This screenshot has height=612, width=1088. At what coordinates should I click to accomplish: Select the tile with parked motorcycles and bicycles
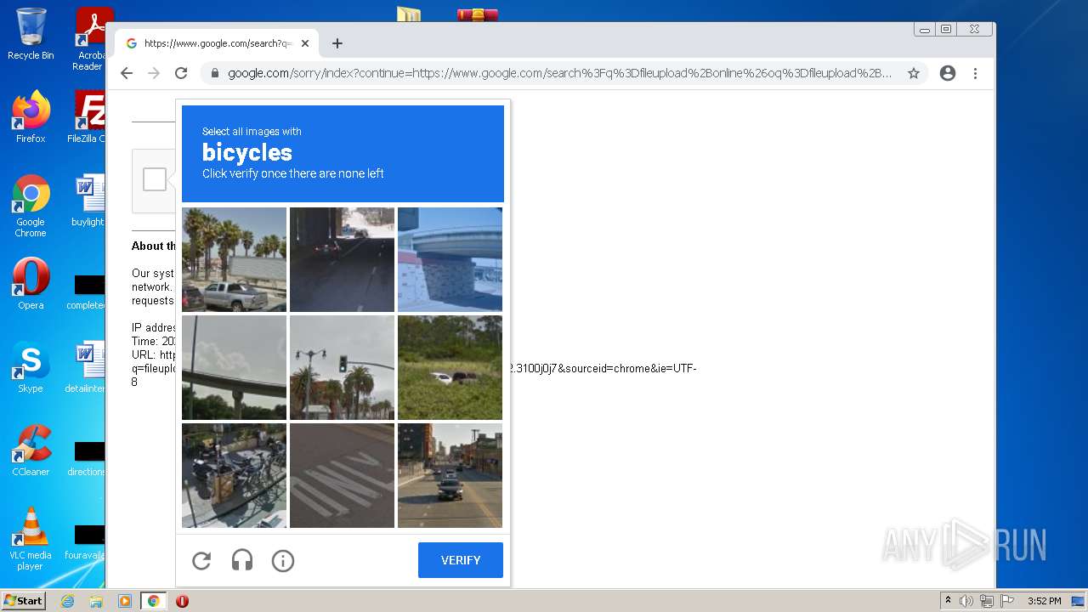(234, 475)
